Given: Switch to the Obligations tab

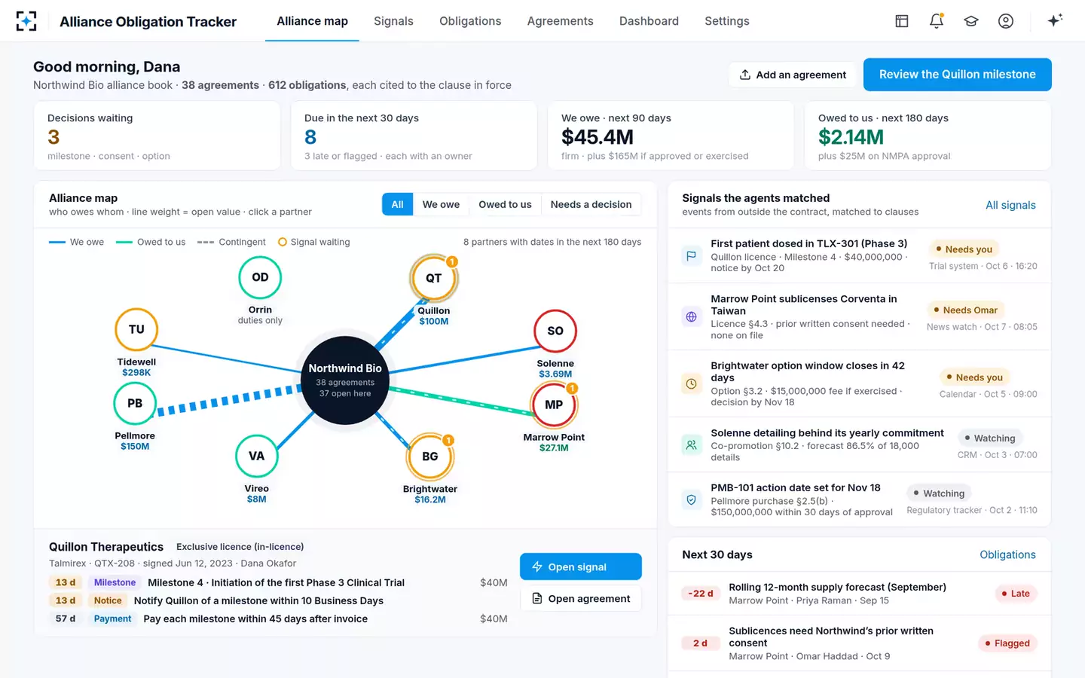Looking at the screenshot, I should point(470,21).
